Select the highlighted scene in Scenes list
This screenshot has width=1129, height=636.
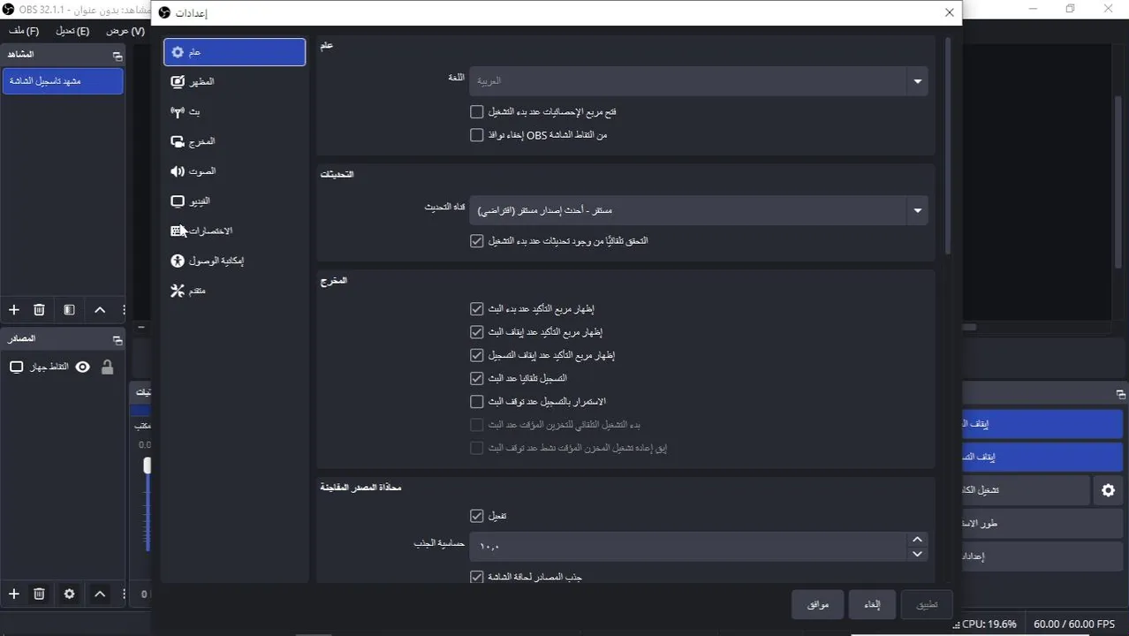[x=63, y=81]
